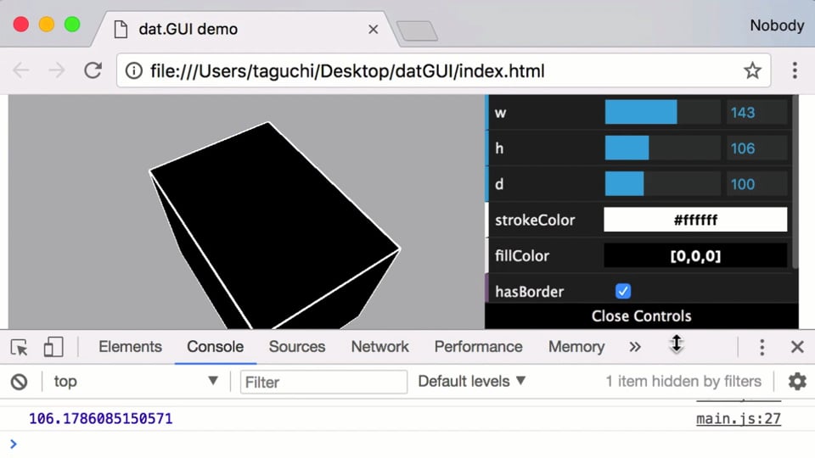
Task: Expand the Default levels dropdown
Action: (472, 382)
